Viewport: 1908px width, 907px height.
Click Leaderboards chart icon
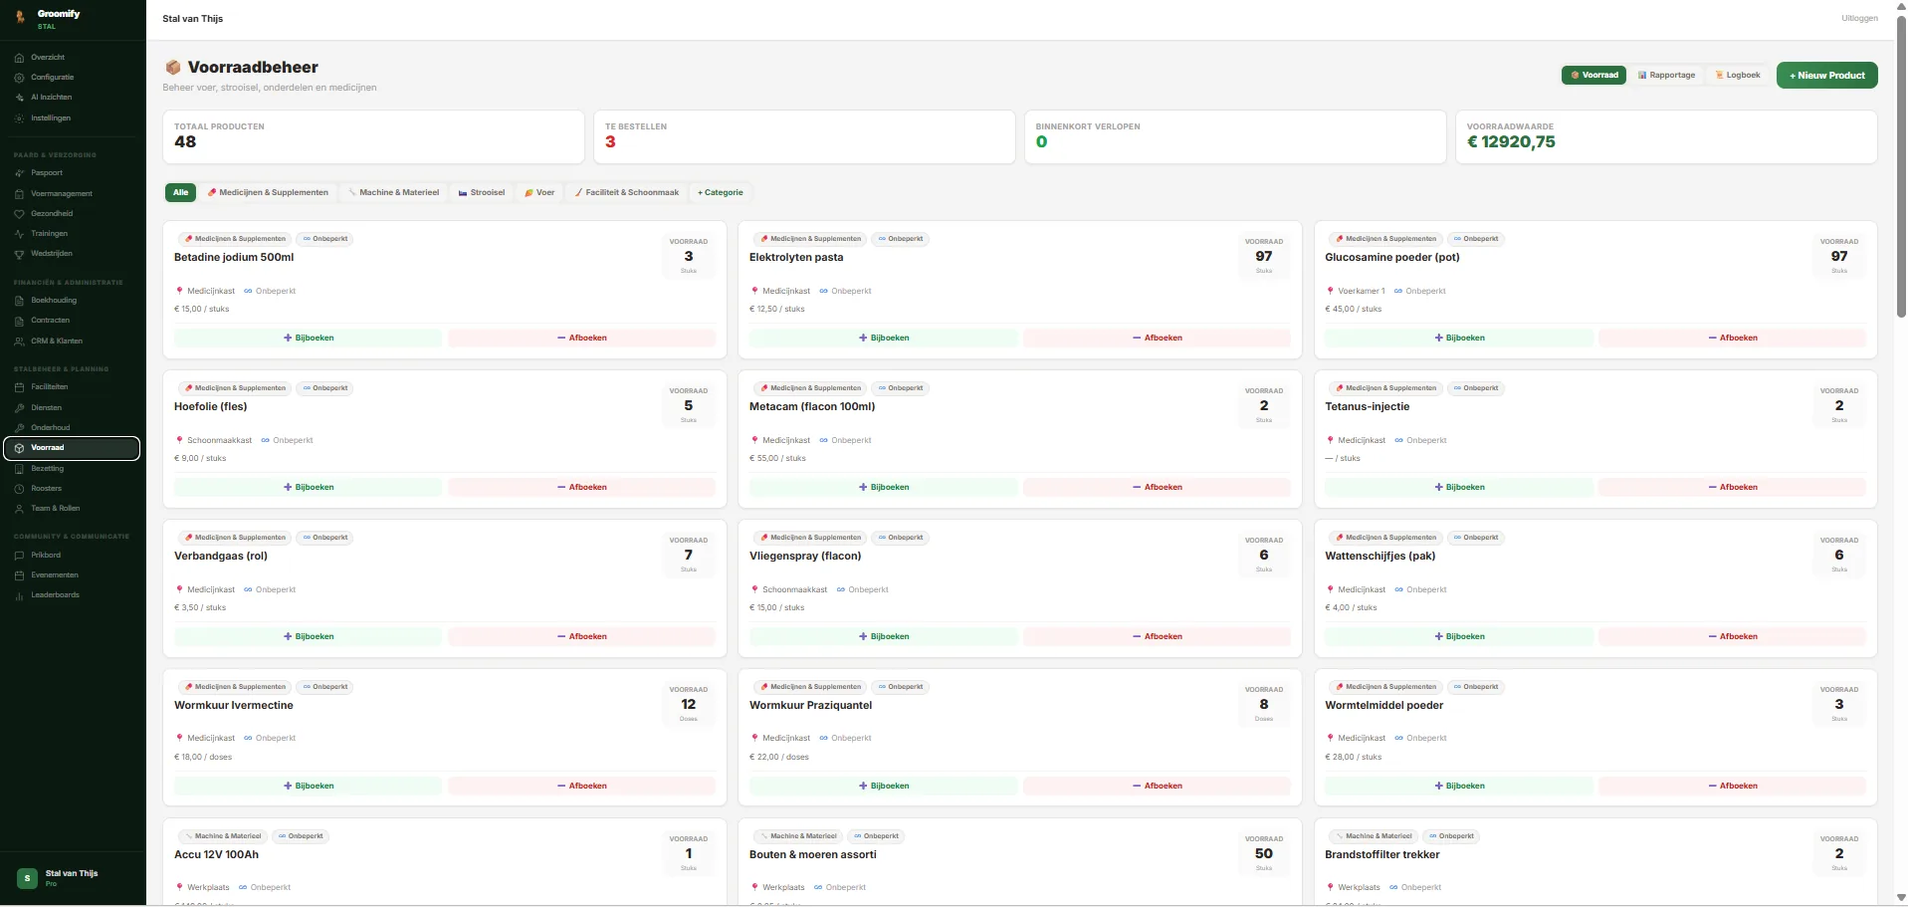coord(20,595)
